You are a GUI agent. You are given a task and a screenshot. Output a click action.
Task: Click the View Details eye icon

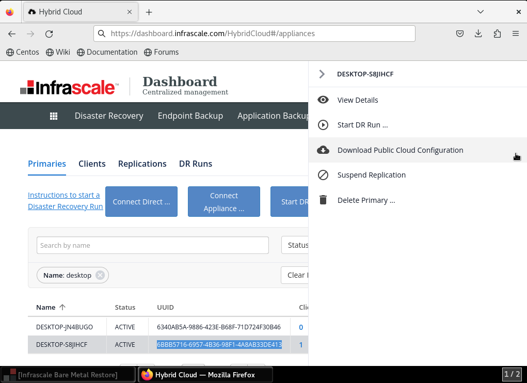coord(323,100)
